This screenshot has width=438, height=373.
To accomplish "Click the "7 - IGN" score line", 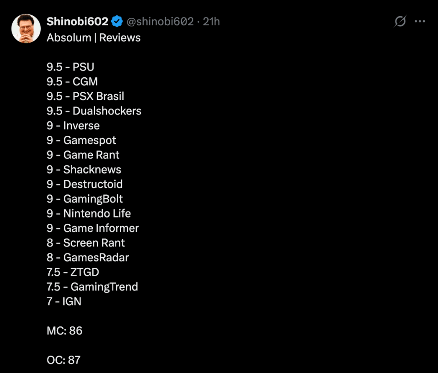I will 64,301.
